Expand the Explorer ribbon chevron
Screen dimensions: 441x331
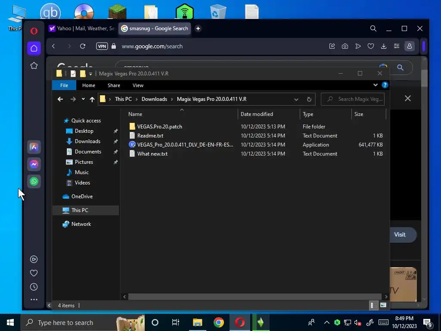tap(376, 85)
